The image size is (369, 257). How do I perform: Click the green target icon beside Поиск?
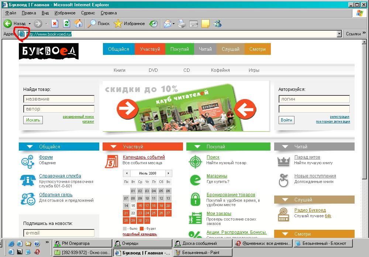point(195,162)
